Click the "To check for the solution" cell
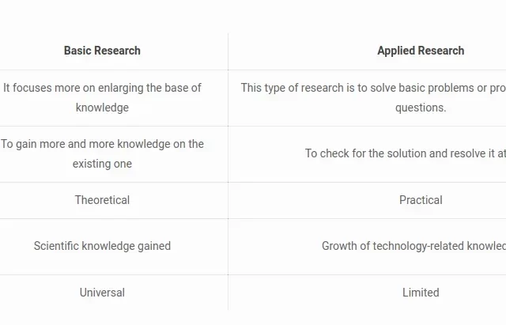 [x=405, y=153]
